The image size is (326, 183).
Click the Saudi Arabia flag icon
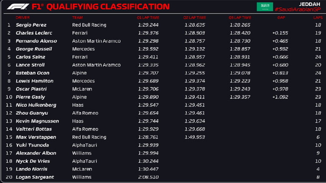[x=265, y=7]
